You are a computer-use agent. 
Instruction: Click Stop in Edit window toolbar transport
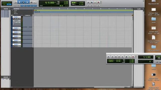[92, 2]
